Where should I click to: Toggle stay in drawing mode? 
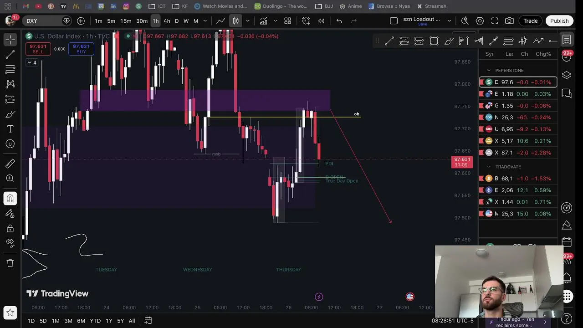(10, 213)
